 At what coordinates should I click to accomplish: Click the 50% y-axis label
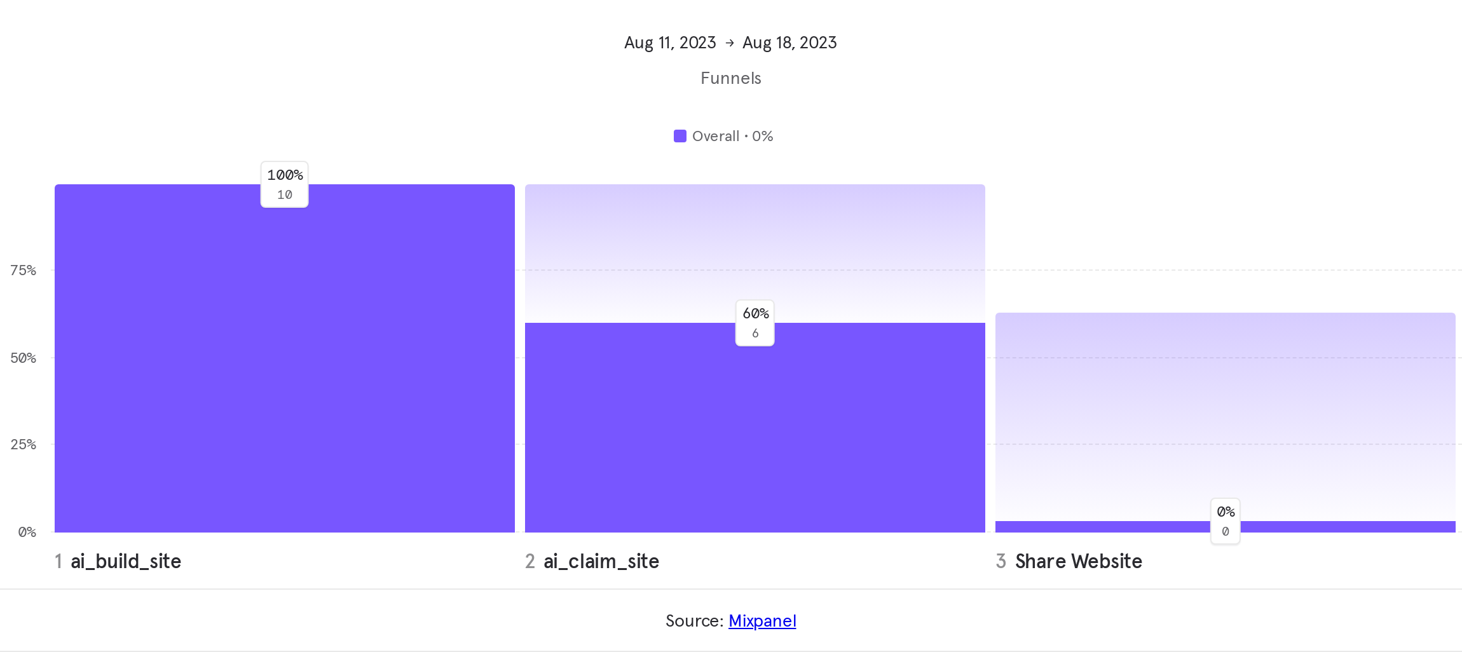(24, 358)
